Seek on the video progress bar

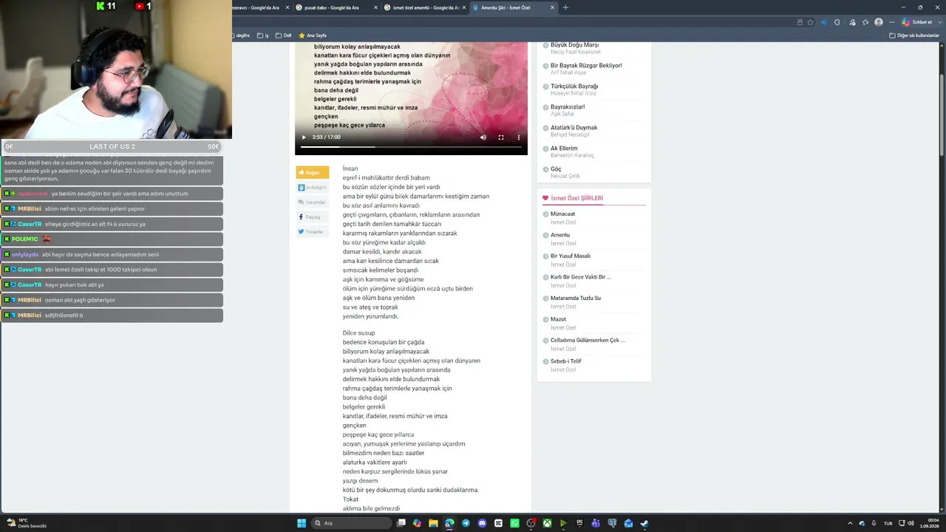[411, 147]
